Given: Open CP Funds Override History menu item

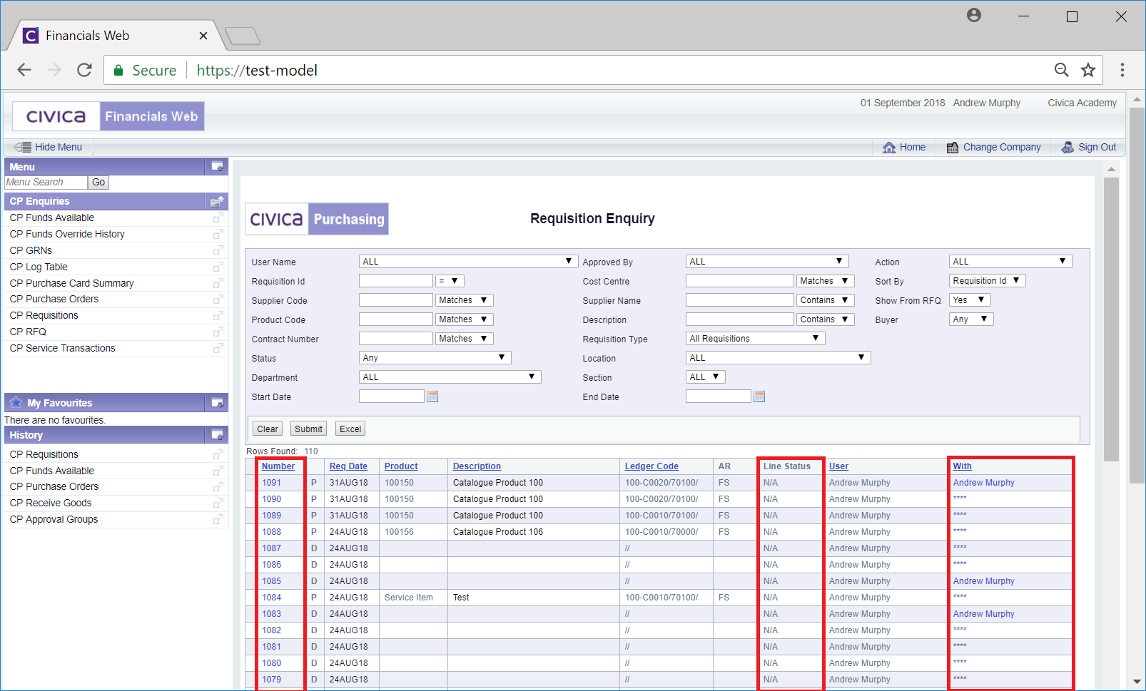Looking at the screenshot, I should (67, 234).
